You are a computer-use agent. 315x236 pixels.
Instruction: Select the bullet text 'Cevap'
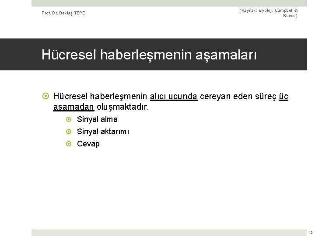point(88,144)
